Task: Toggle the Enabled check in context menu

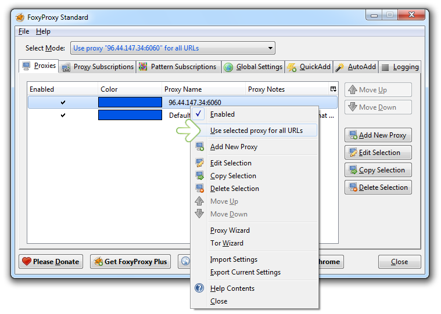Action: pos(199,114)
